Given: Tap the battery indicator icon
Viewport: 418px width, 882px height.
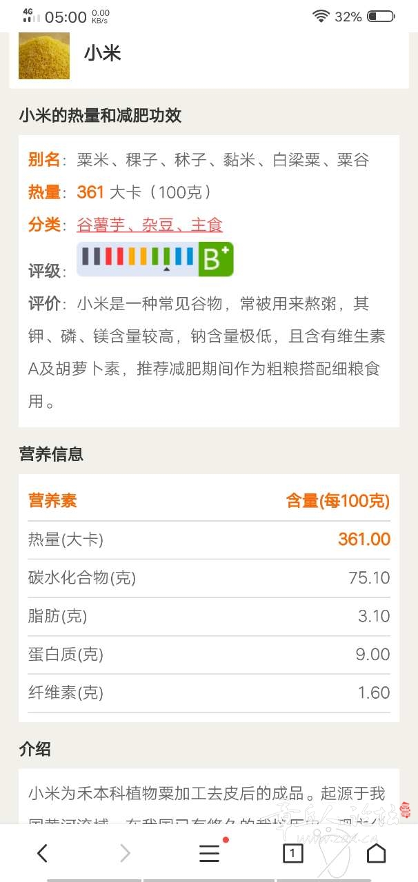Looking at the screenshot, I should coord(381,17).
